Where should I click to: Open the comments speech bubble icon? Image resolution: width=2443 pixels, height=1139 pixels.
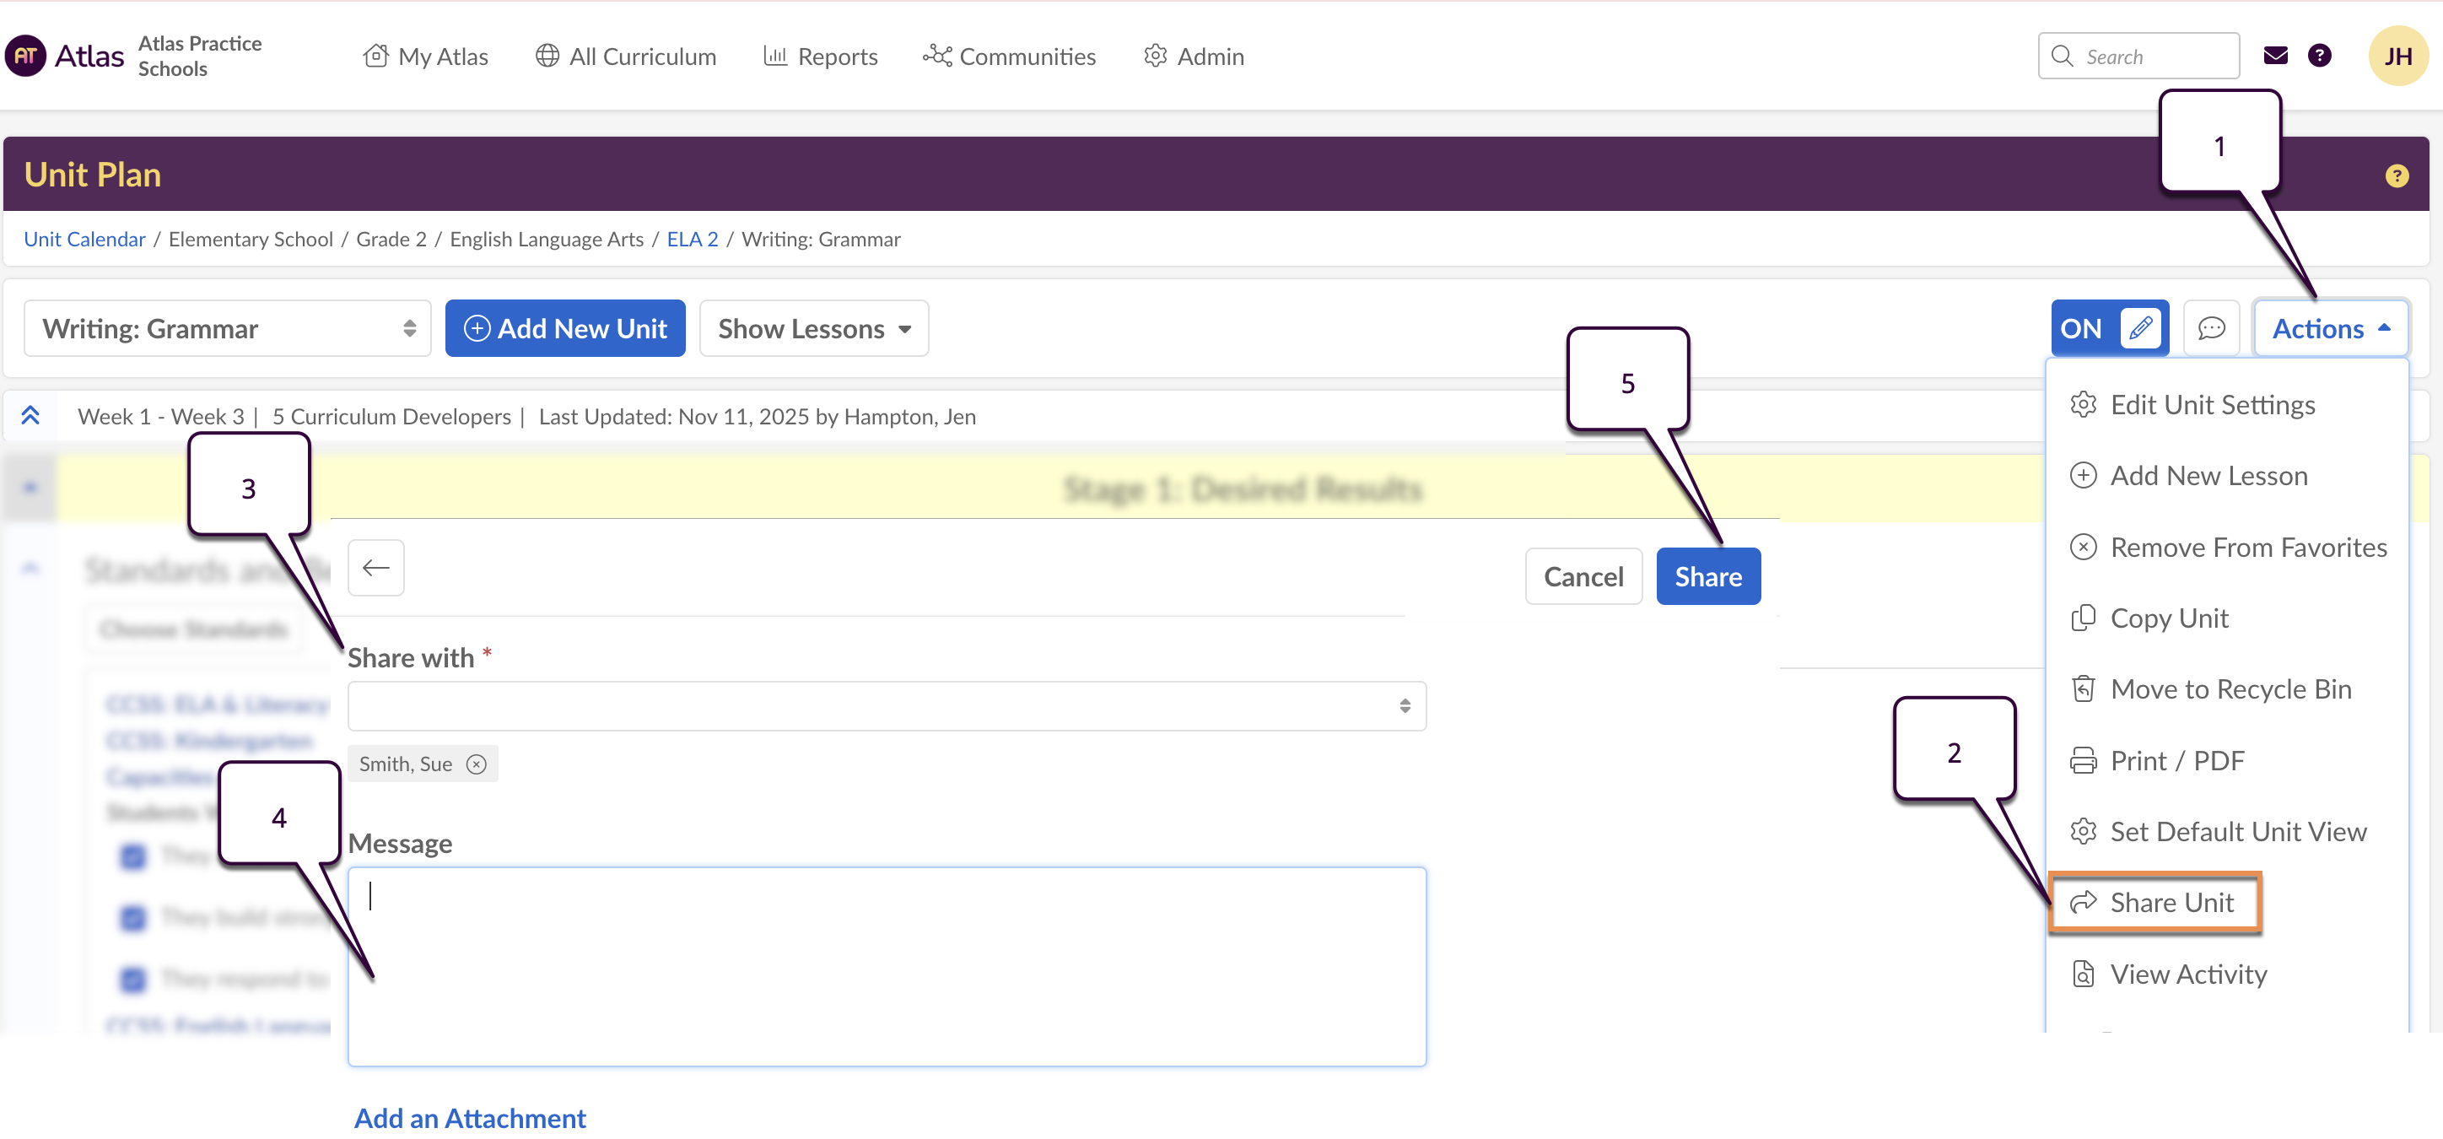[2211, 328]
